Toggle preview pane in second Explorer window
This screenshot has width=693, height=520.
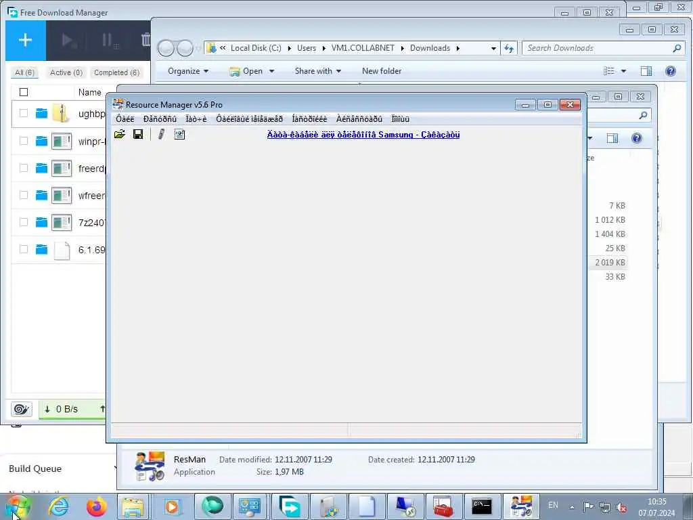pyautogui.click(x=612, y=138)
